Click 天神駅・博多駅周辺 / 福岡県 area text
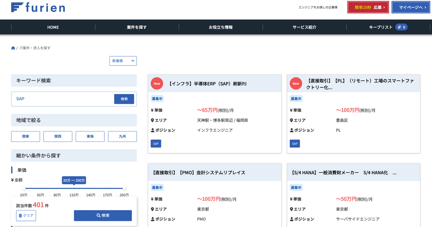432x227 pixels. point(222,120)
